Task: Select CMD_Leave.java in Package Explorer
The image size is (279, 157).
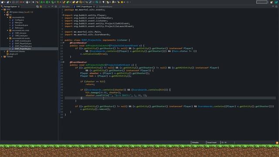Action: click(x=21, y=36)
